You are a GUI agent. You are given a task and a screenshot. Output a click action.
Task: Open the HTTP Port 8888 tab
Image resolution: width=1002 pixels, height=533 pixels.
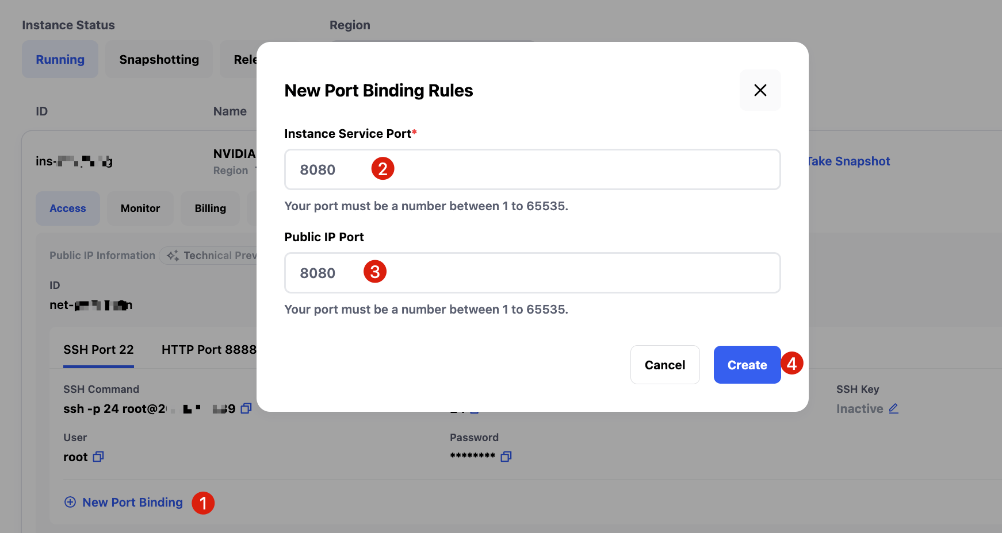click(209, 350)
